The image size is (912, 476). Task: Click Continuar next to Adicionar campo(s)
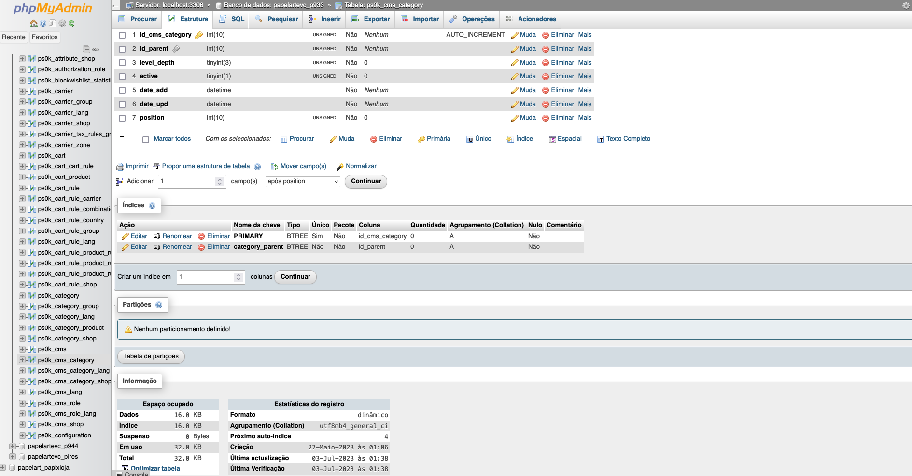[x=366, y=181]
